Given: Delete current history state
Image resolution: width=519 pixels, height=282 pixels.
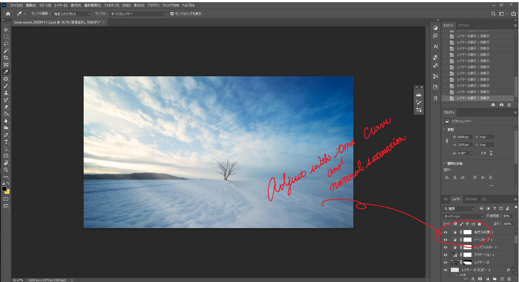Looking at the screenshot, I should 509,105.
